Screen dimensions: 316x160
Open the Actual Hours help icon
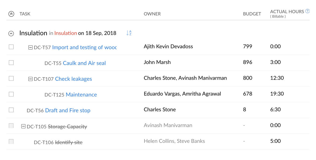coord(307,11)
